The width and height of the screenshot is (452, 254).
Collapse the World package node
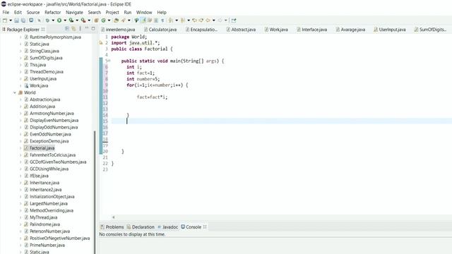[x=15, y=92]
